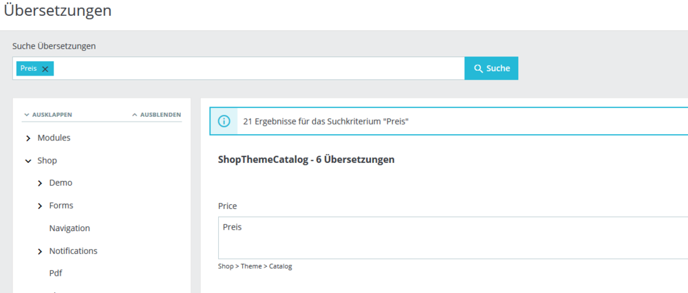Expand the Demo chevron arrow
The width and height of the screenshot is (688, 293).
click(40, 183)
